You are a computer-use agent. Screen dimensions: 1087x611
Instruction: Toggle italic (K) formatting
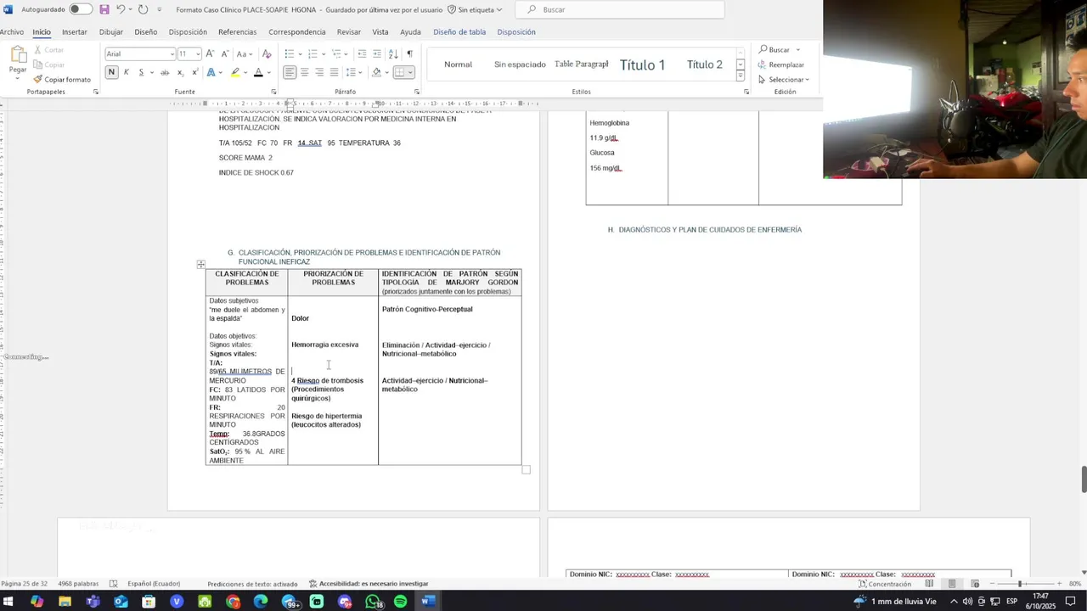click(x=127, y=72)
